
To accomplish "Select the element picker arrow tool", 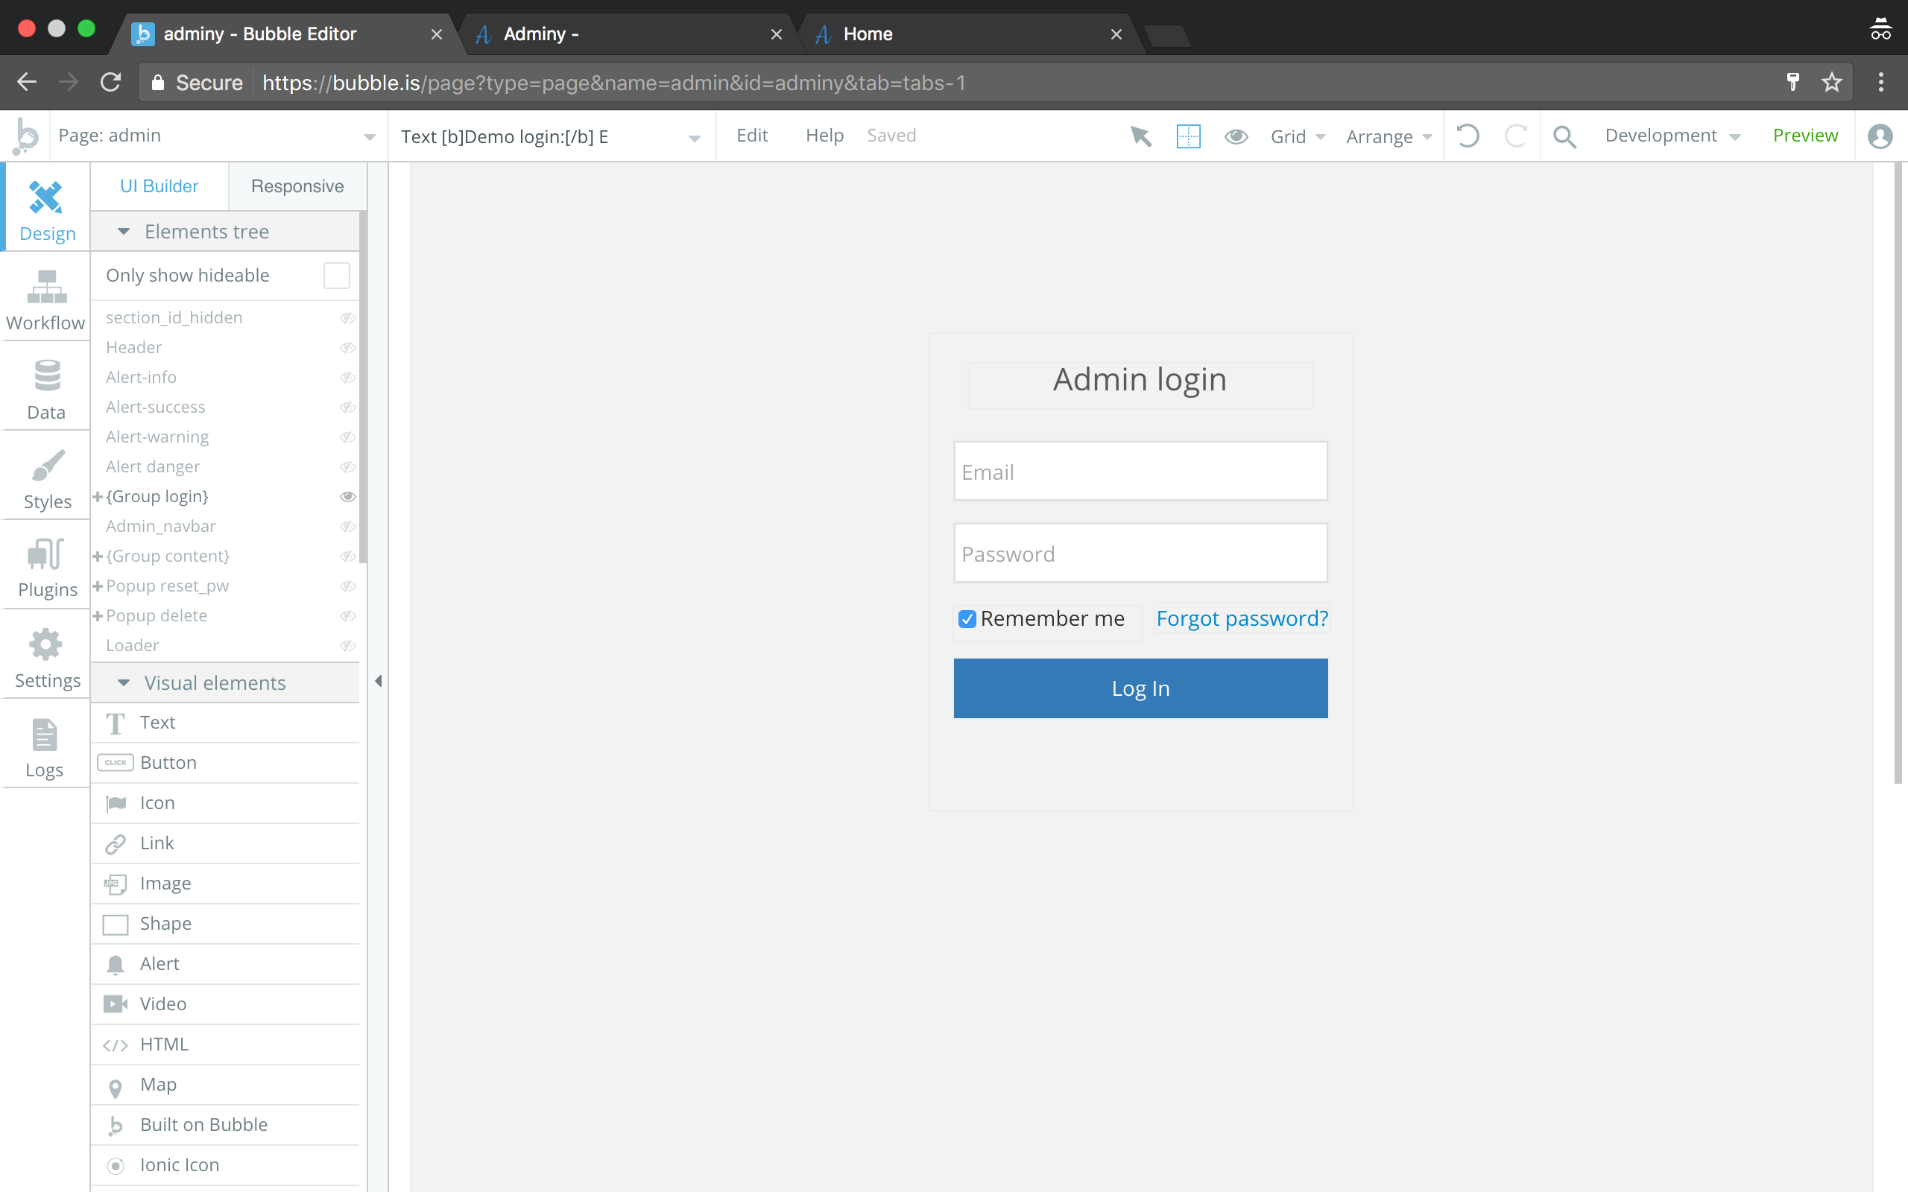I will point(1140,136).
